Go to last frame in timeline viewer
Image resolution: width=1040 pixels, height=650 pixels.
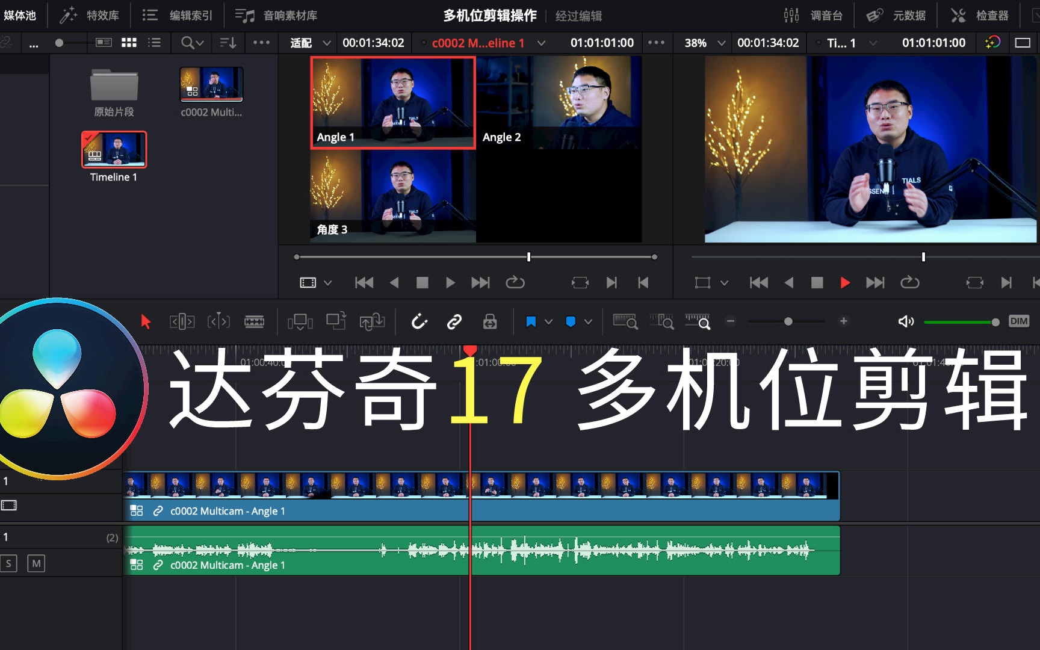[x=875, y=283]
